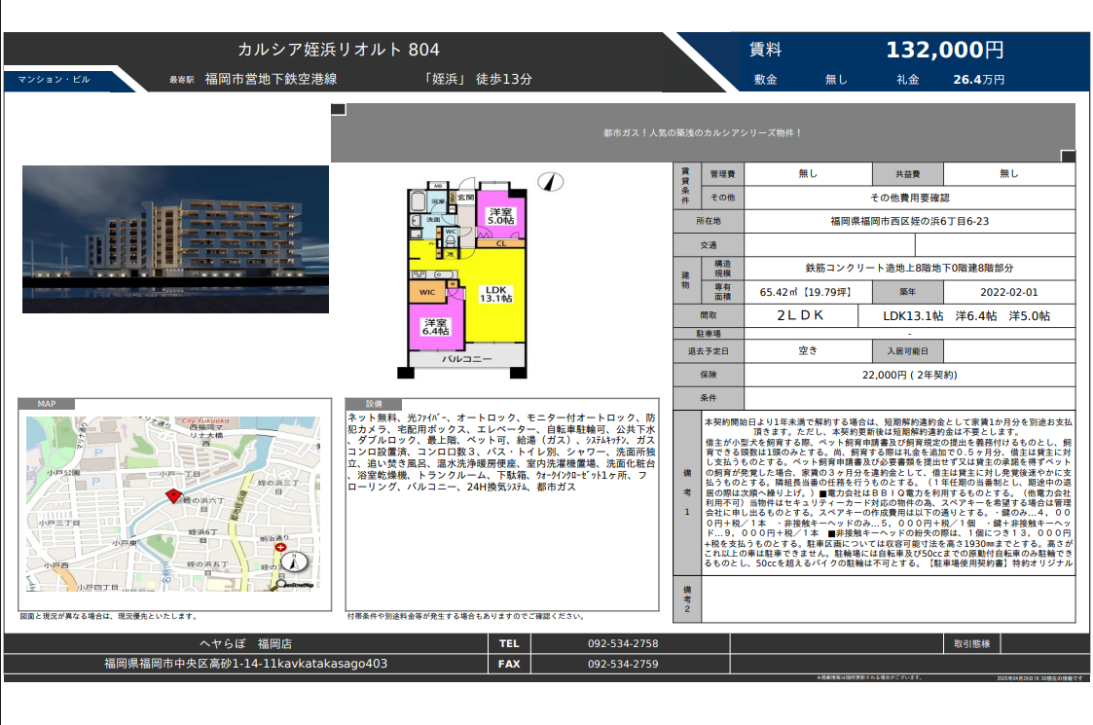Click the structure 鉄筋コンクリート造地上8階 cell

910,268
